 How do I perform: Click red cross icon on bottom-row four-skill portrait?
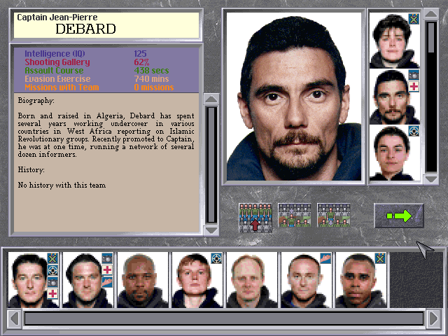[x=52, y=294]
